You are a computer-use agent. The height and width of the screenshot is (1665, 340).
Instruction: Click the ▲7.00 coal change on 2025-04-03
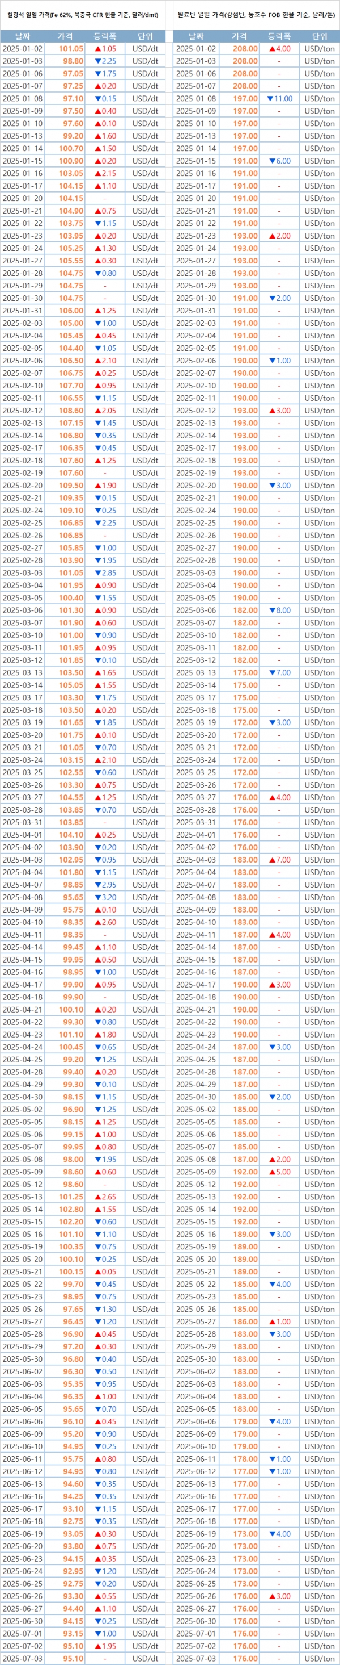click(279, 860)
